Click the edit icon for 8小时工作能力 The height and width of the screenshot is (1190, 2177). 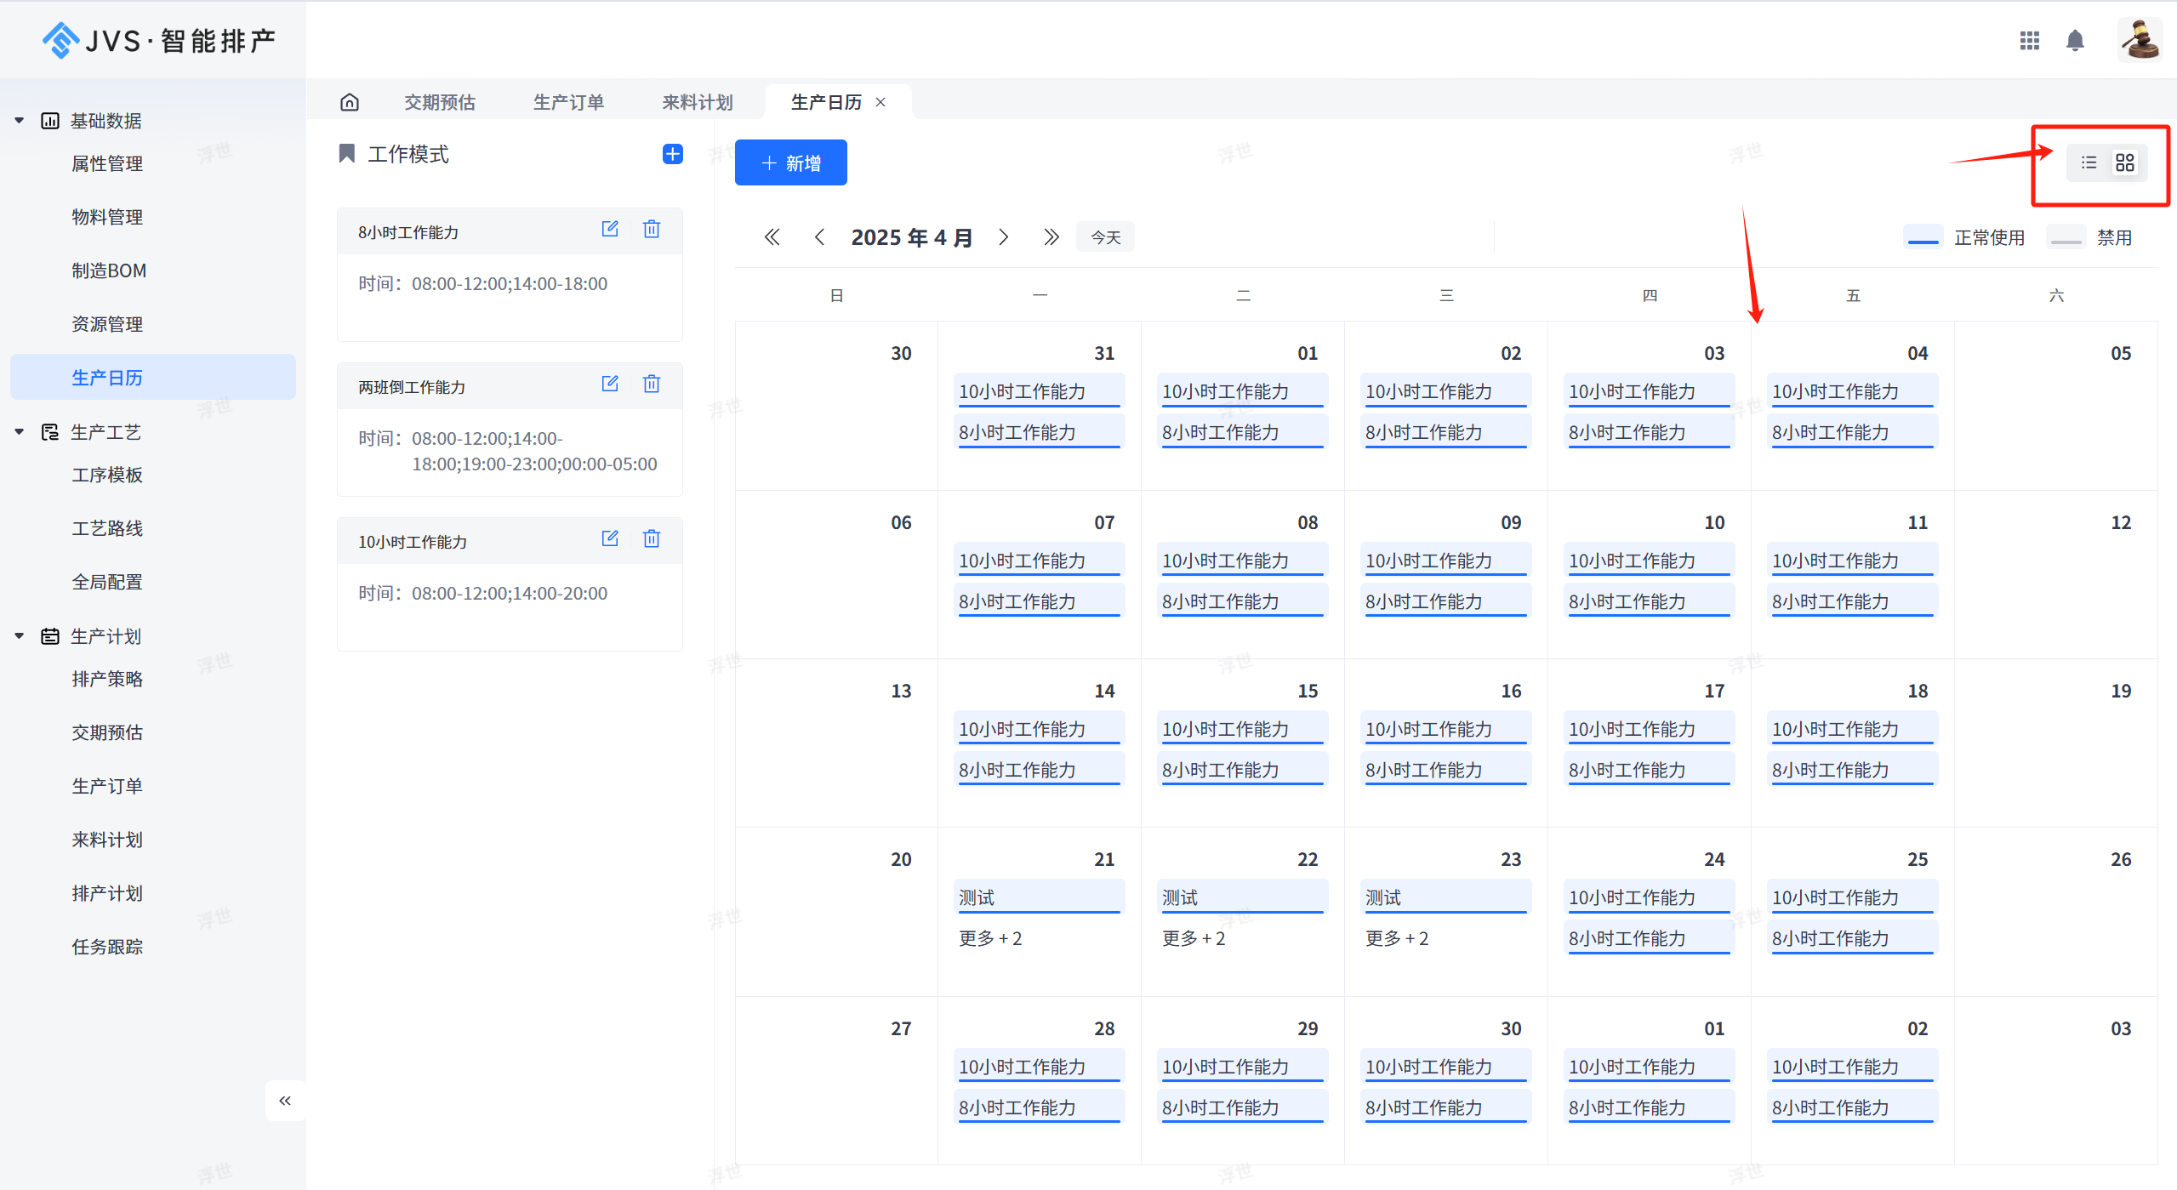coord(609,229)
